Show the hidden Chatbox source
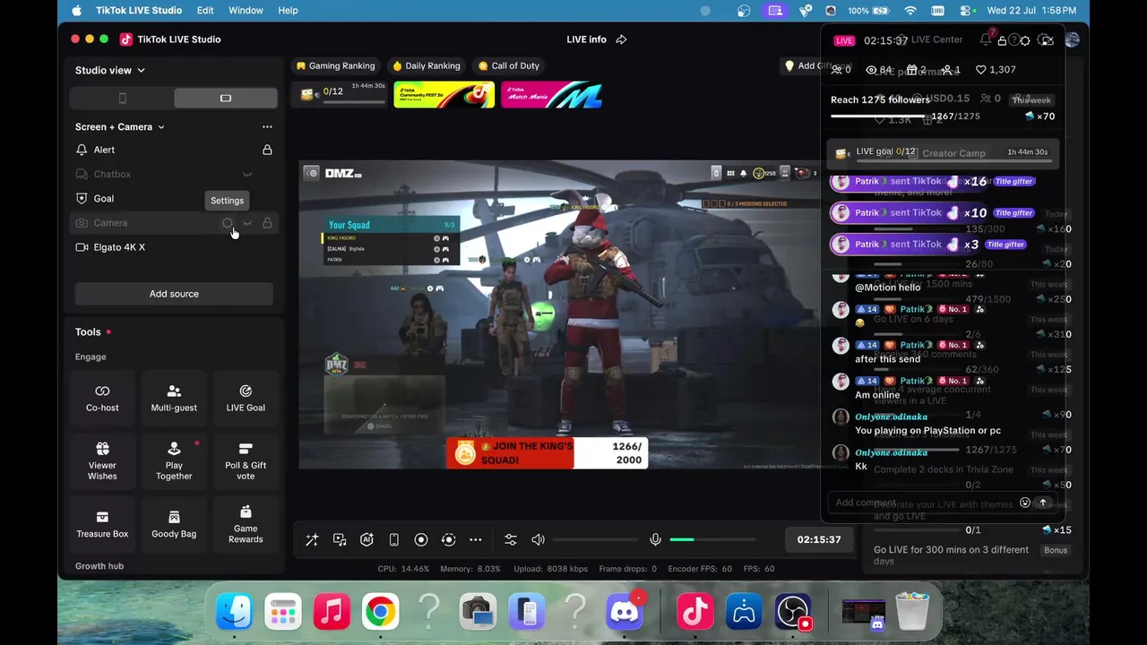This screenshot has width=1147, height=645. point(247,175)
